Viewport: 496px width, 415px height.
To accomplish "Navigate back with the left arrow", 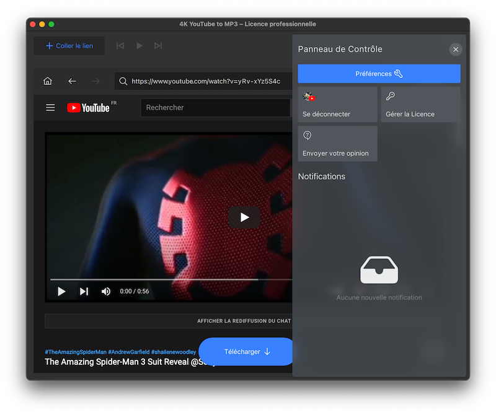I will click(x=72, y=81).
